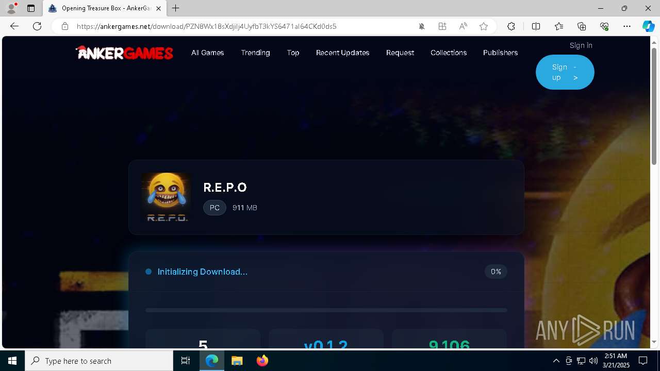Click the Edge taskbar icon

pos(212,361)
